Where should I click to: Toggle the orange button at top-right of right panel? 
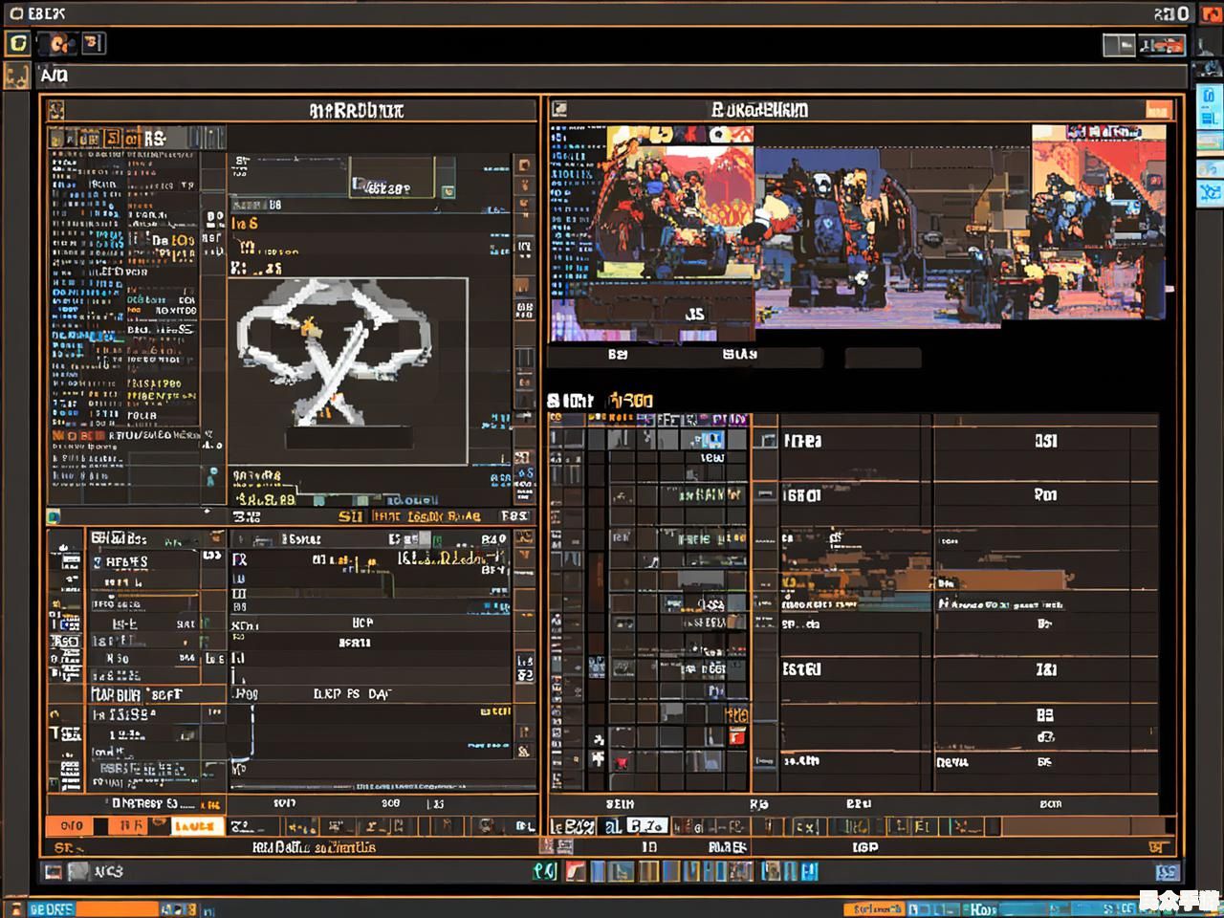tap(1158, 109)
